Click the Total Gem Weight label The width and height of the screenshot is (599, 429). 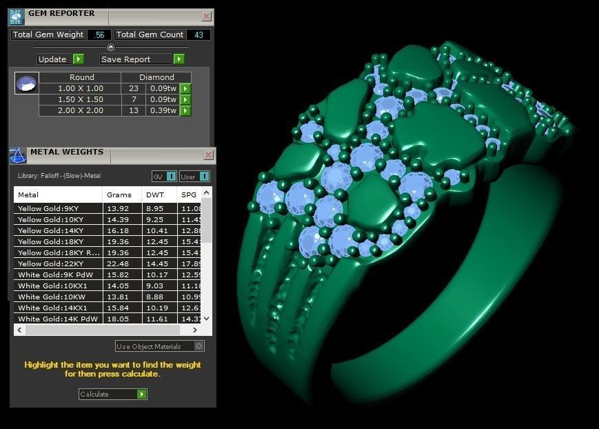[48, 34]
